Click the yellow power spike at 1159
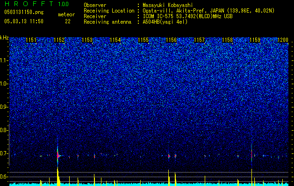This screenshot has height=186, width=294. [251, 177]
